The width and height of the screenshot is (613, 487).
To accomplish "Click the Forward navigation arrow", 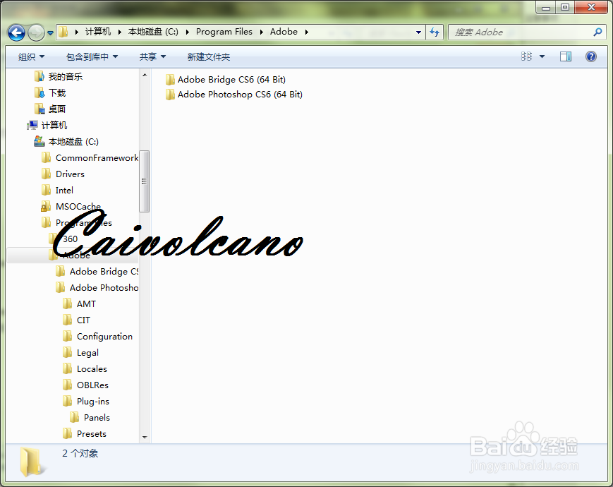I will click(x=37, y=33).
